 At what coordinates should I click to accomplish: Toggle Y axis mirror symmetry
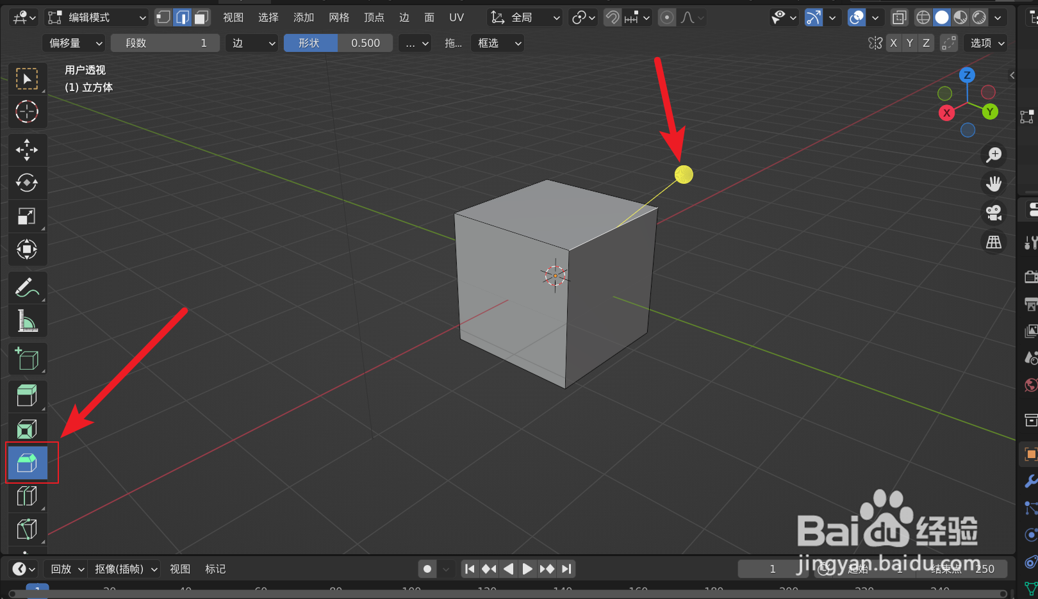(909, 43)
